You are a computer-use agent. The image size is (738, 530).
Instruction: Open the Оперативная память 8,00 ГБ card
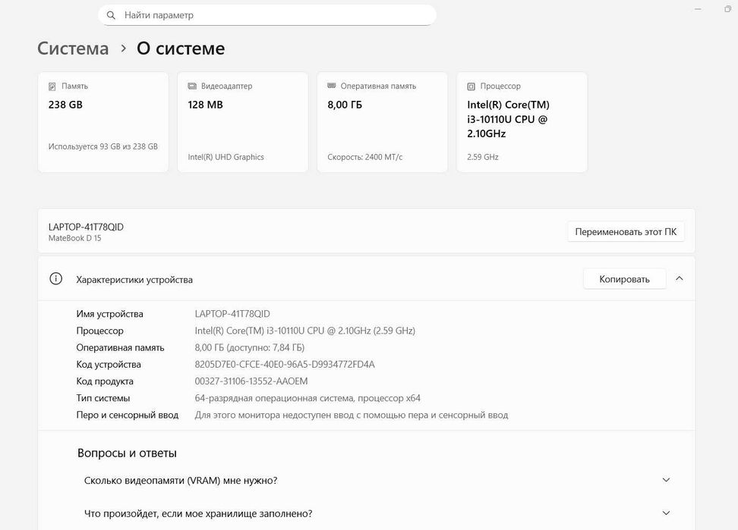coord(383,122)
